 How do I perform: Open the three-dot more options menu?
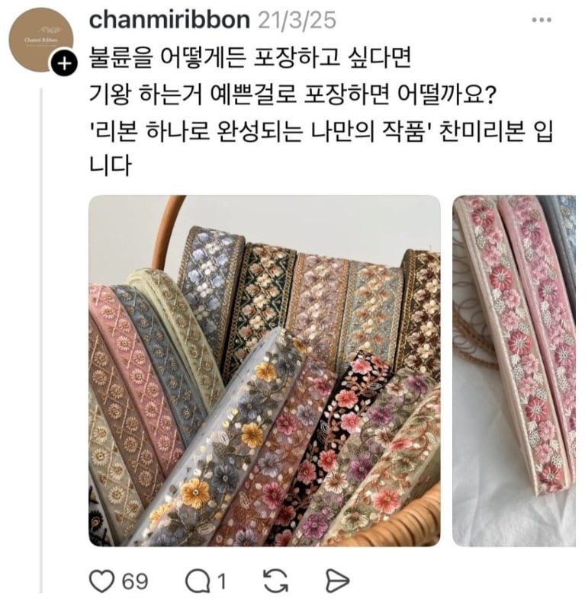tap(542, 20)
